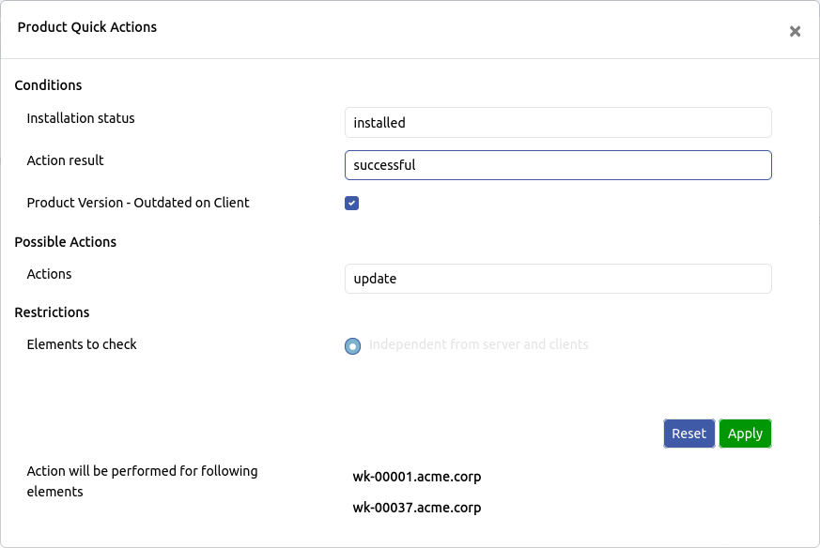The width and height of the screenshot is (820, 548).
Task: Click the Product Version - Outdated on Client label
Action: 138,203
